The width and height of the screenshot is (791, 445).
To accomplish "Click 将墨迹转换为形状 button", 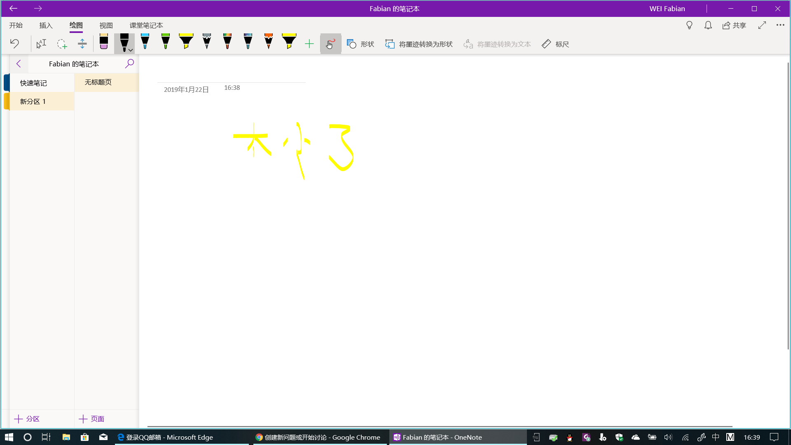I will [x=419, y=44].
